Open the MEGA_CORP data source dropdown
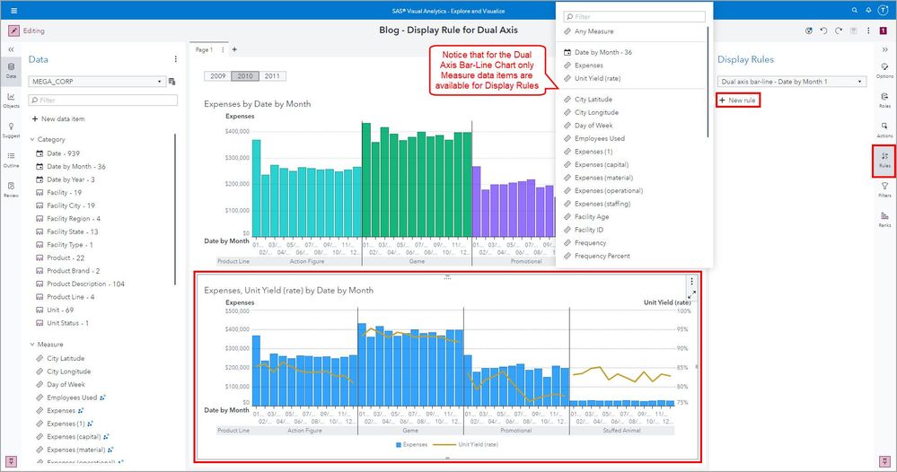 (97, 82)
